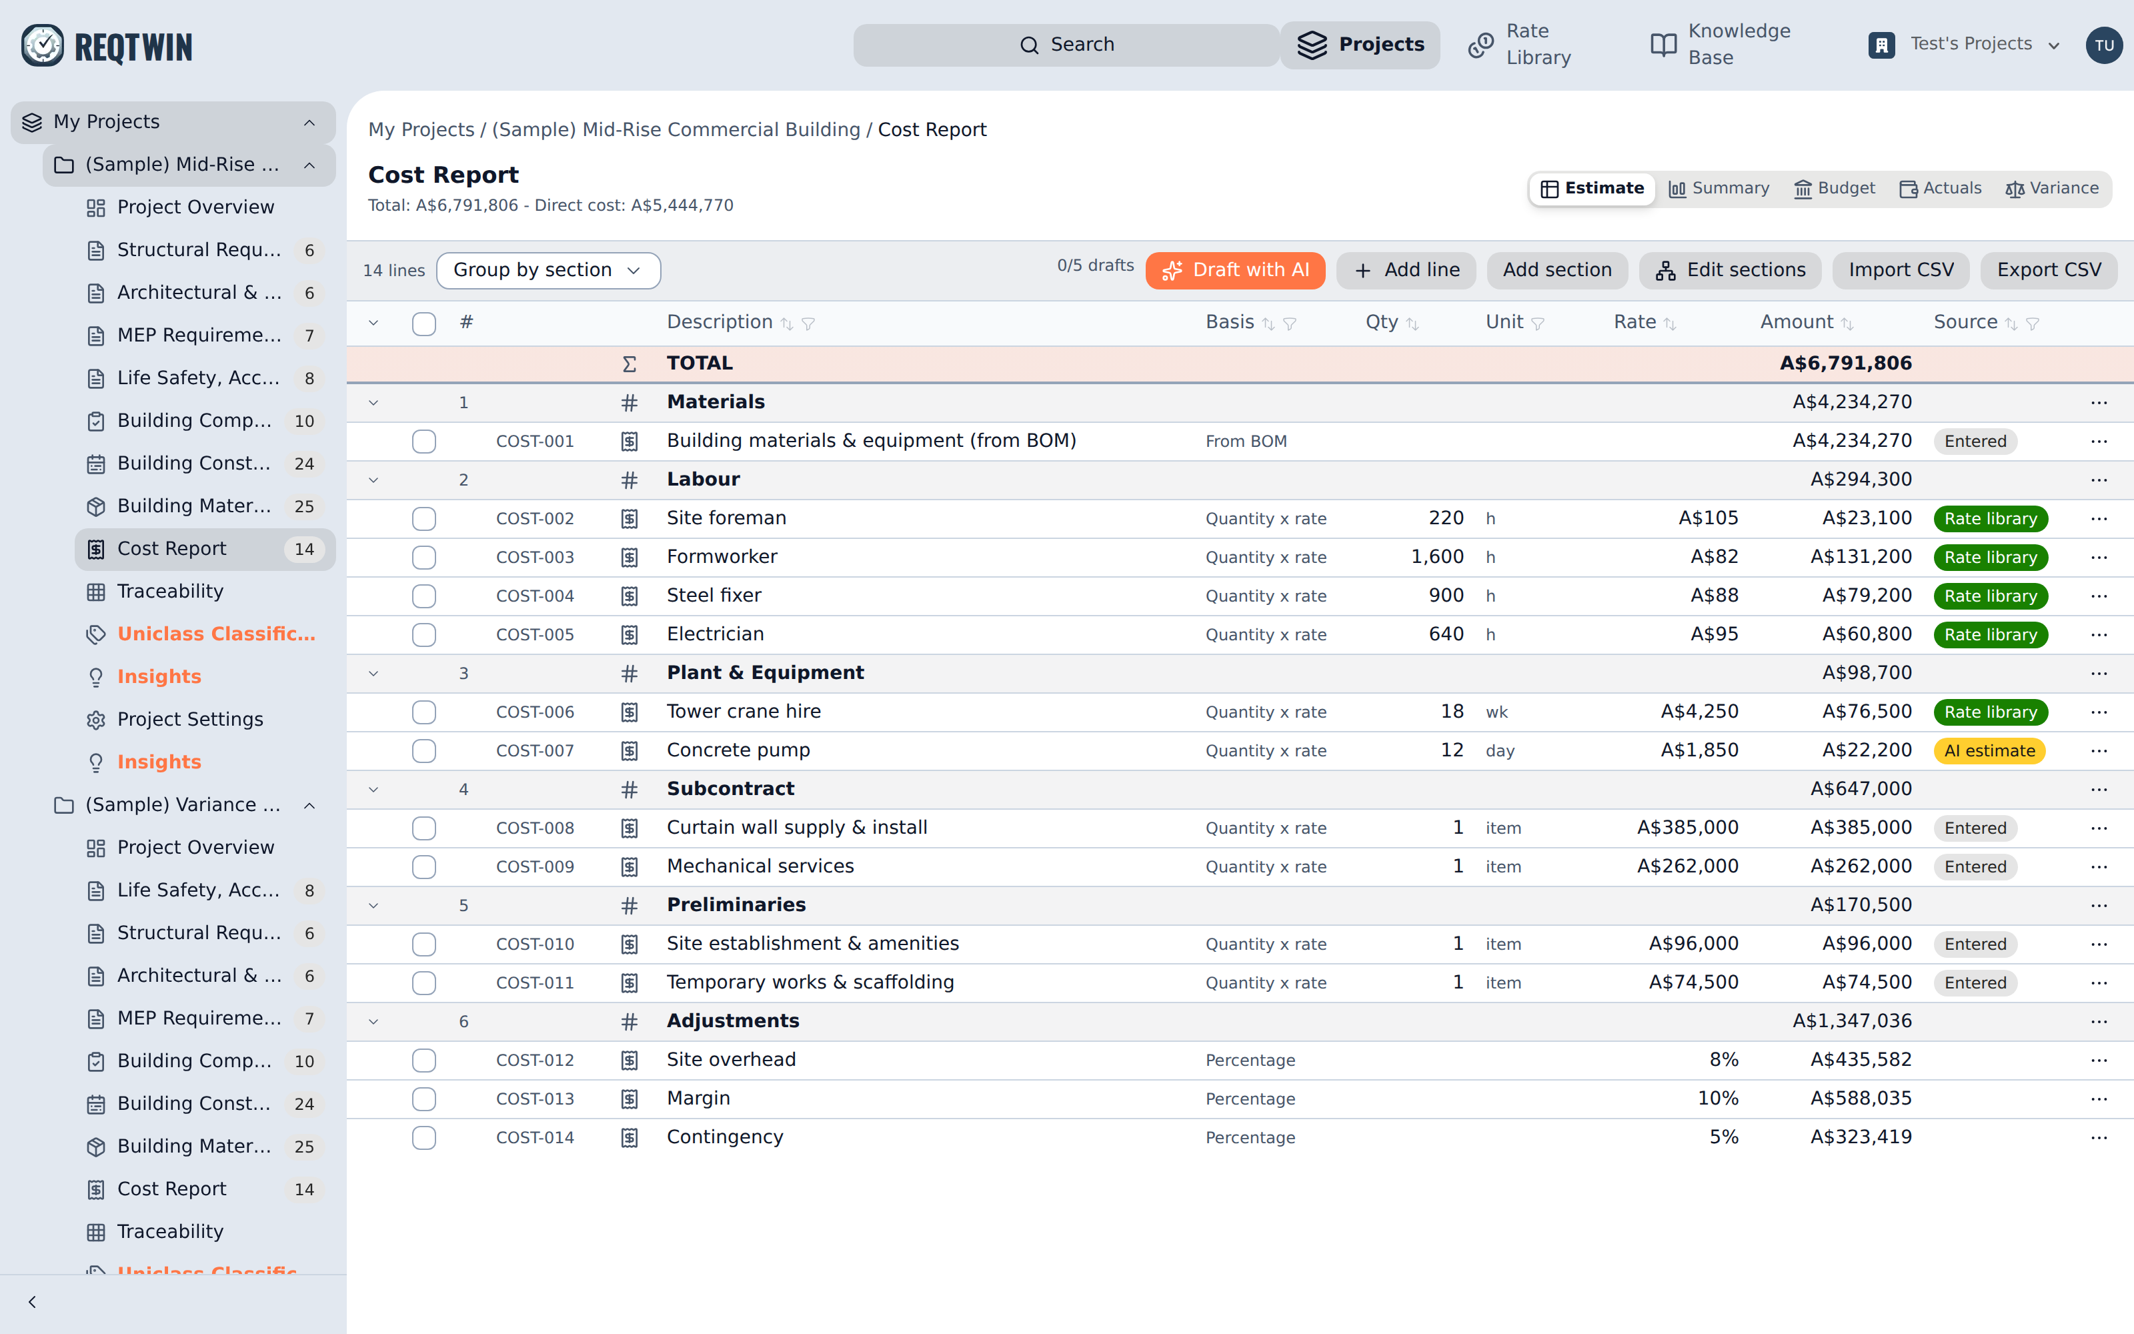Click the Rate library badge on Formworker row
Image resolution: width=2134 pixels, height=1334 pixels.
[1990, 558]
